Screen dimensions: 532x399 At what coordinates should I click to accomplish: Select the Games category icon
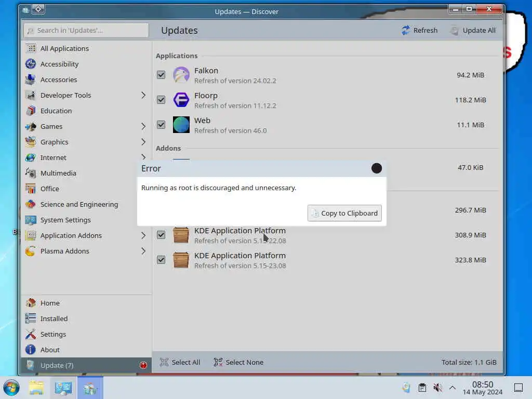(x=31, y=127)
